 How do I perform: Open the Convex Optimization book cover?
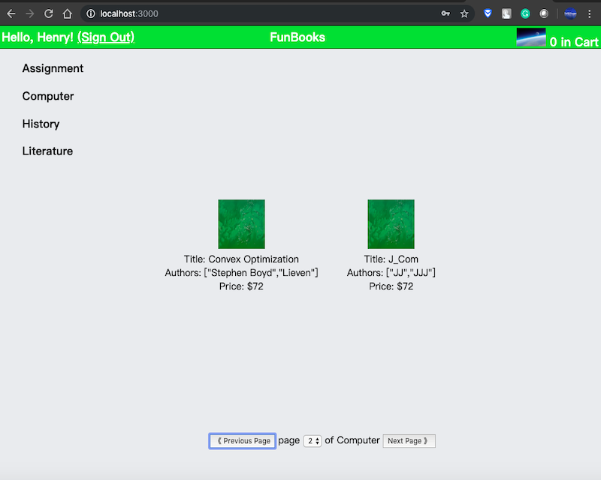point(241,224)
